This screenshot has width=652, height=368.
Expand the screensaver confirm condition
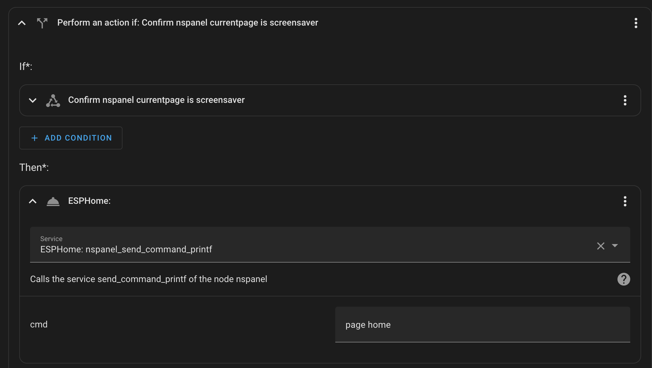point(32,100)
